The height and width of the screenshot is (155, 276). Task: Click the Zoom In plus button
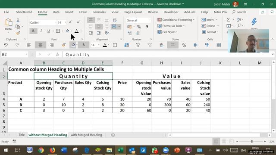(x=265, y=141)
